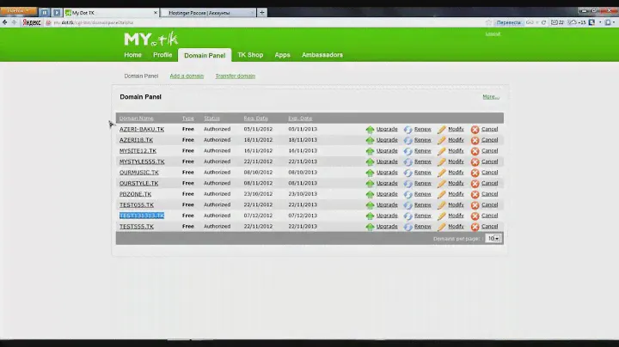Click blue Renew icon for AZERI18.TK
619x347 pixels.
408,140
